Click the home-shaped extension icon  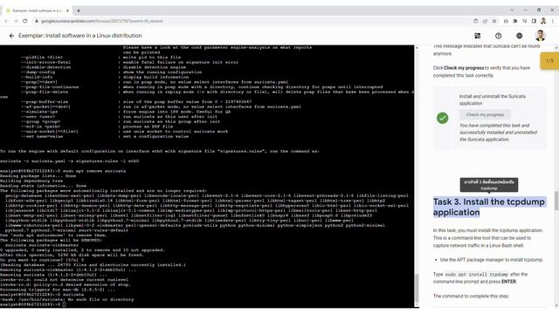[506, 21]
